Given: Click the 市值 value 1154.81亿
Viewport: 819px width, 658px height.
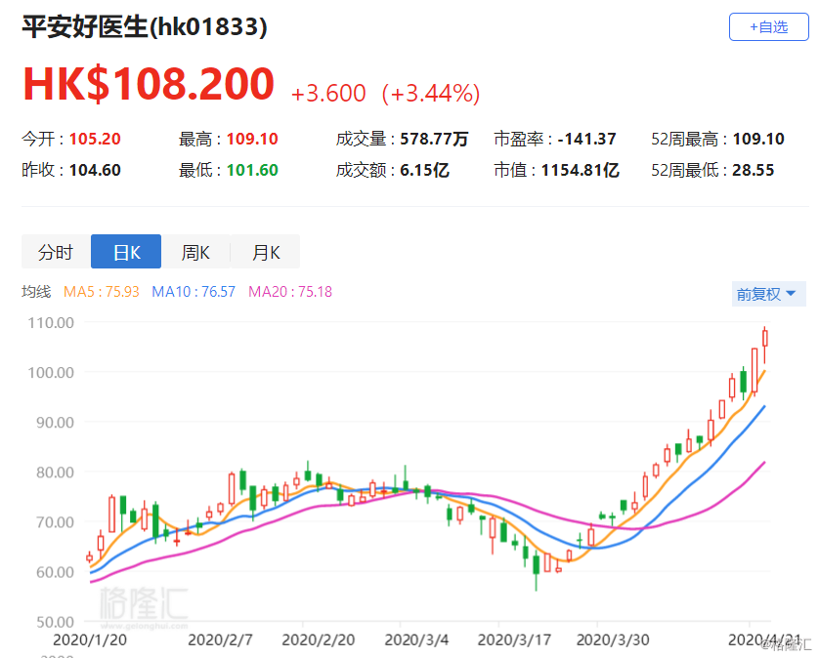Looking at the screenshot, I should (x=581, y=170).
